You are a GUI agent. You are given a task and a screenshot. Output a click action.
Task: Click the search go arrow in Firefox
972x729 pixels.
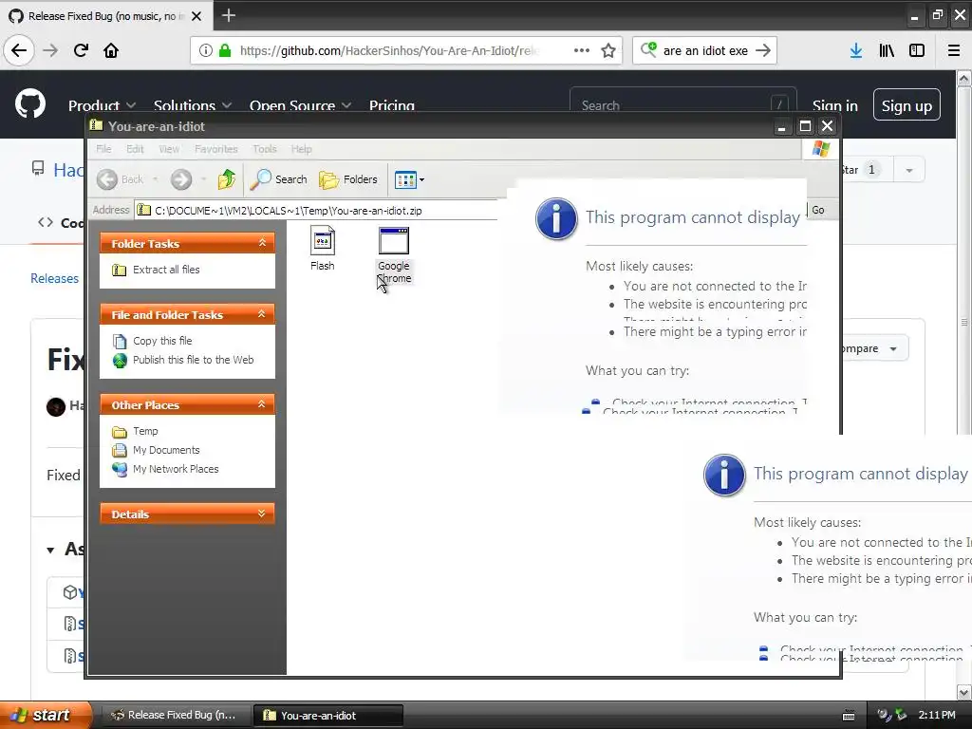[763, 50]
